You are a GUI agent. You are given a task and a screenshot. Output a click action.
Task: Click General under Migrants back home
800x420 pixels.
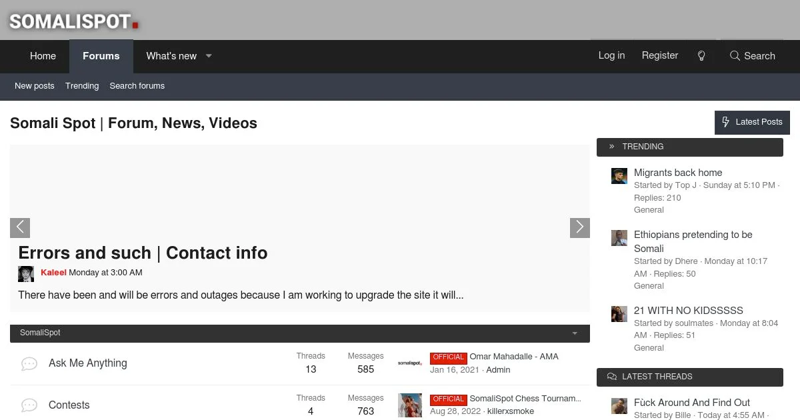point(649,210)
